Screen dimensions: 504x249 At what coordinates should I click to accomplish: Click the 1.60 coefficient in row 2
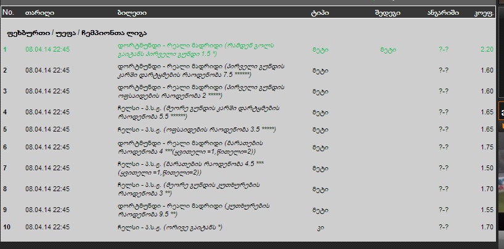click(x=487, y=70)
